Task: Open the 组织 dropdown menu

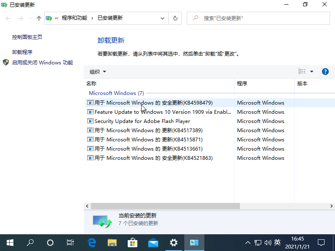Action: [98, 72]
